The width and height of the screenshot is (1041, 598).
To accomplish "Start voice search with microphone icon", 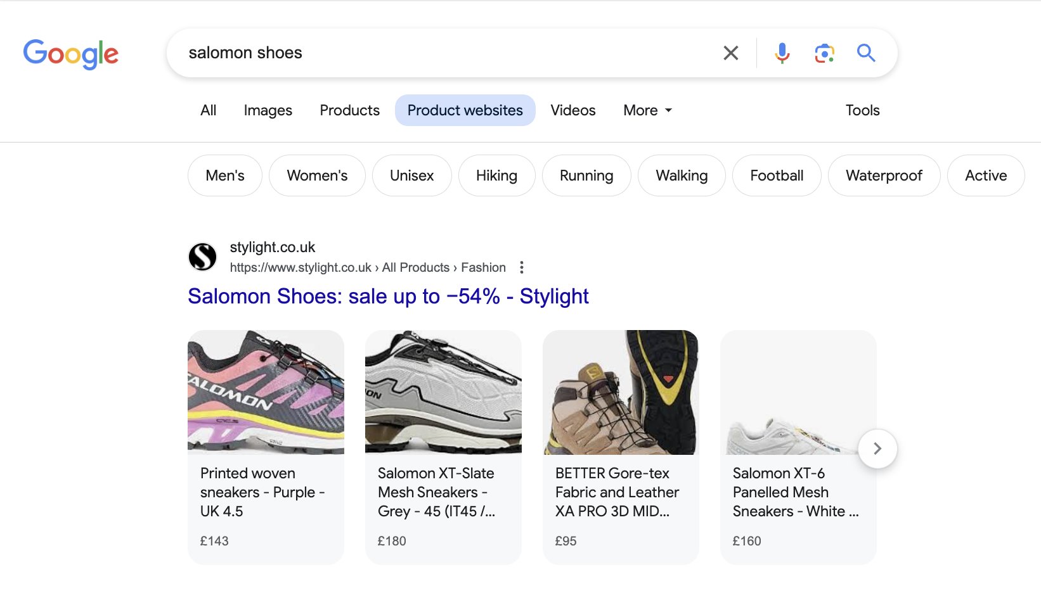I will [x=782, y=53].
